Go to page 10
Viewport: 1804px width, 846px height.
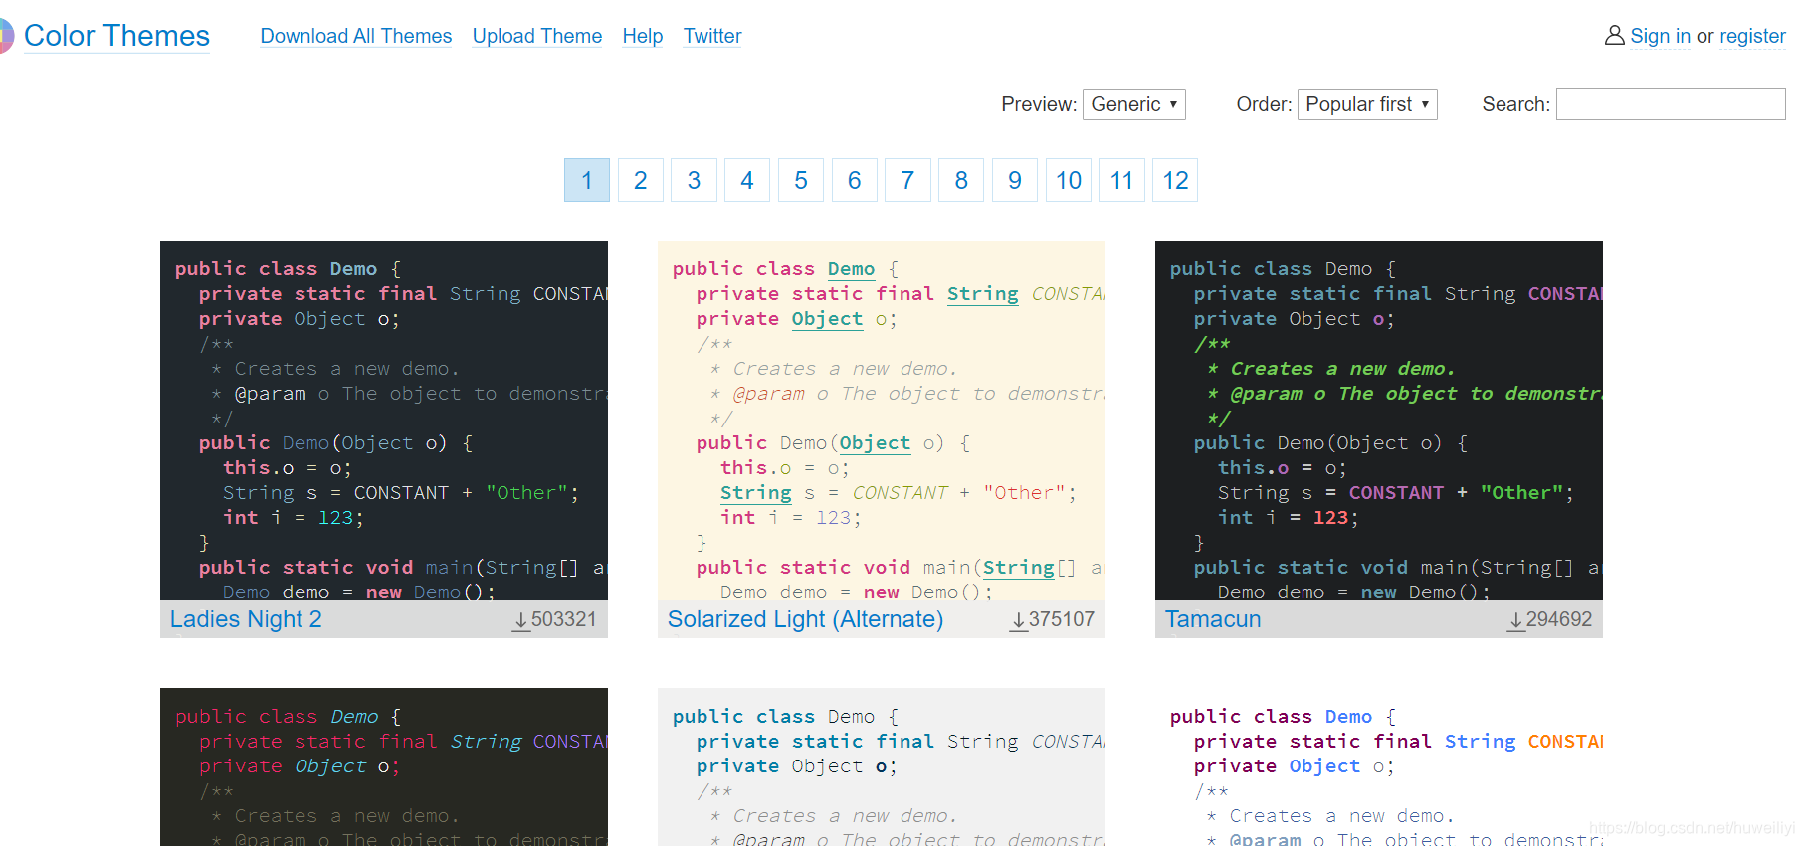(1069, 180)
